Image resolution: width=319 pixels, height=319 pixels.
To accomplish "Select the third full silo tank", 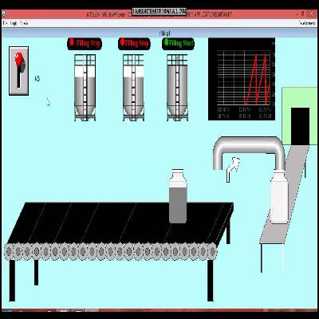I will pyautogui.click(x=177, y=88).
